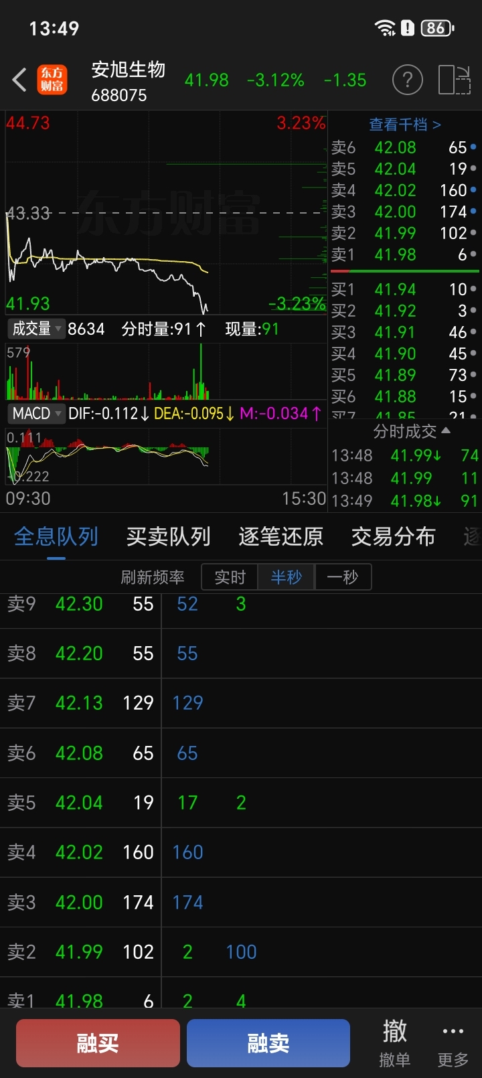Tap the battery indicator showing 86
482x1078 pixels.
tap(437, 27)
